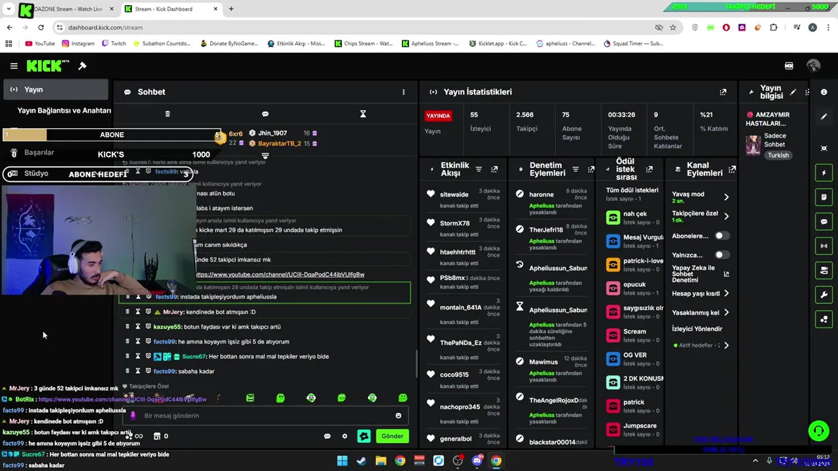Open Yayın Bağlantısı ve Anahtarı menu item
The image size is (838, 471).
click(64, 111)
